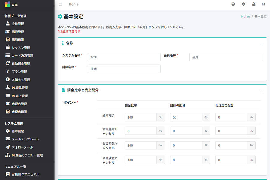Screen dimensions: 270x180
Task: Navigate to Home via the breadcrumb link
Action: point(245,16)
